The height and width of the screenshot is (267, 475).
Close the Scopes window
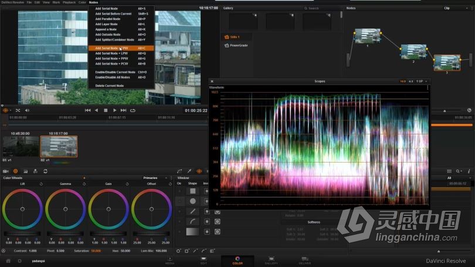coord(212,81)
